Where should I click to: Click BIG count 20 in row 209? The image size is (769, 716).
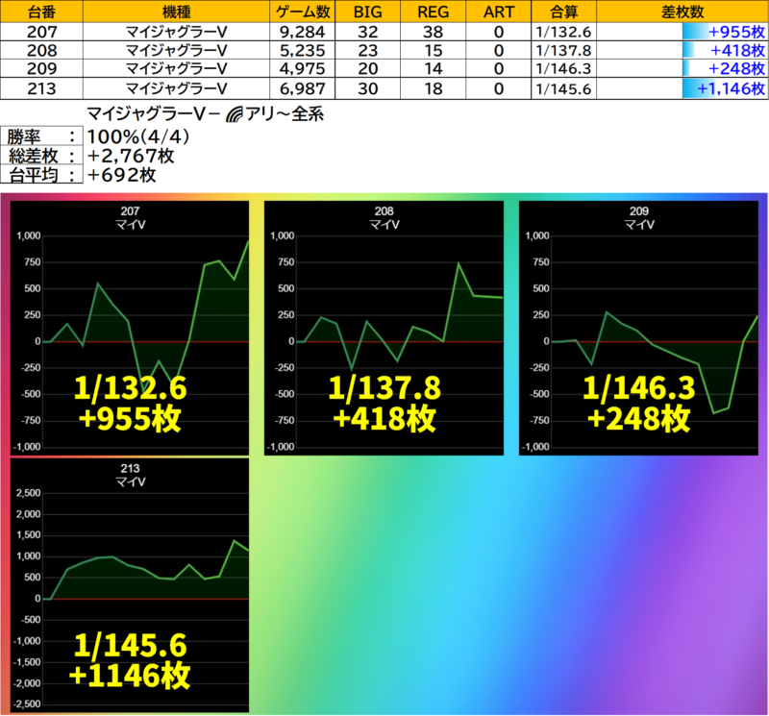(x=368, y=68)
